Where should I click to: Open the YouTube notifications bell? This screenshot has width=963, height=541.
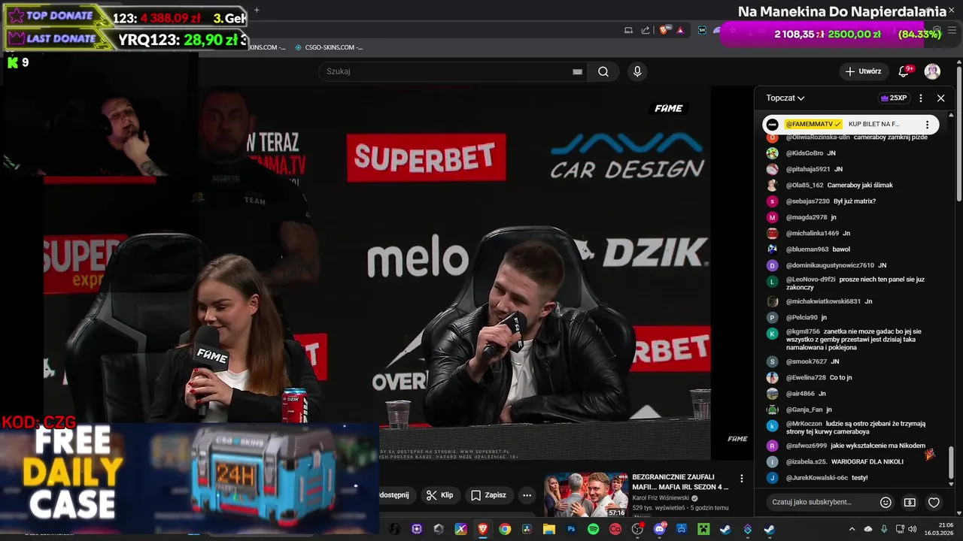click(904, 71)
